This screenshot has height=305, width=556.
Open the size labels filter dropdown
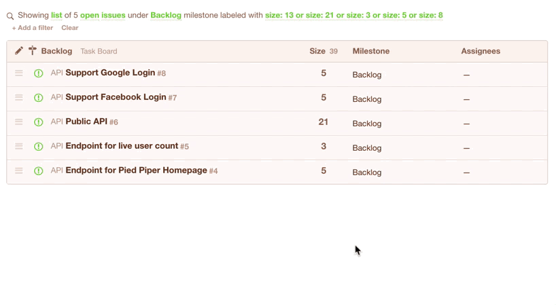pos(354,15)
